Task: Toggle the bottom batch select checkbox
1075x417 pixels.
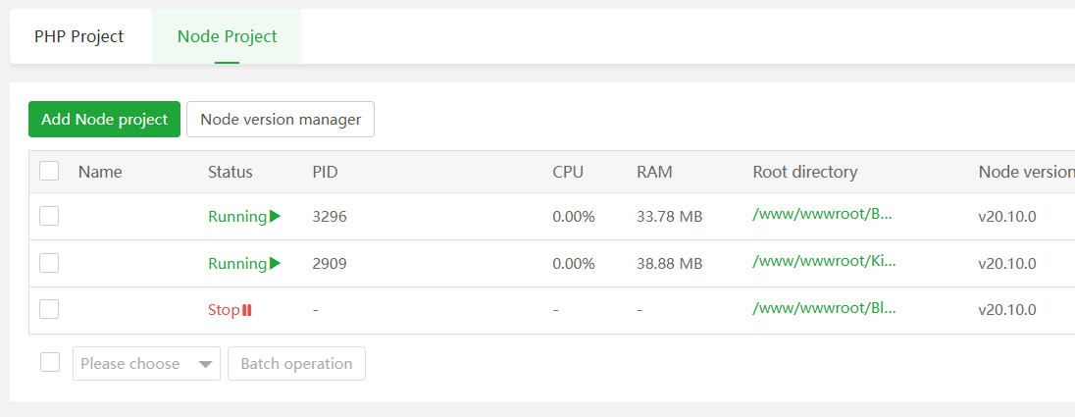Action: (x=50, y=363)
